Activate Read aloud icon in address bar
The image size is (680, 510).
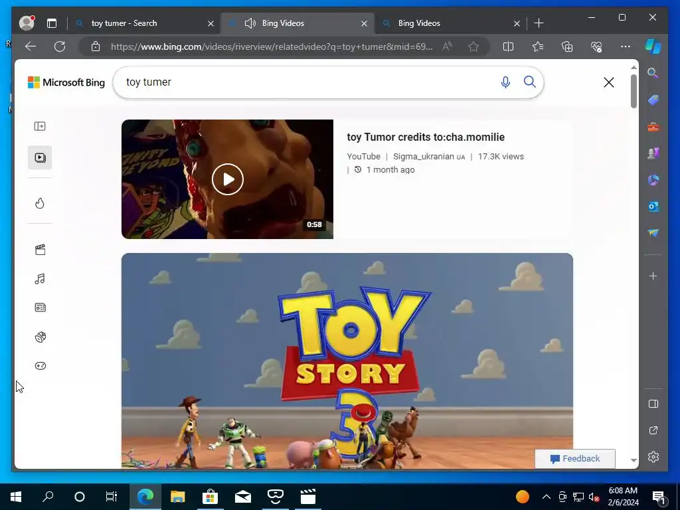pos(447,46)
